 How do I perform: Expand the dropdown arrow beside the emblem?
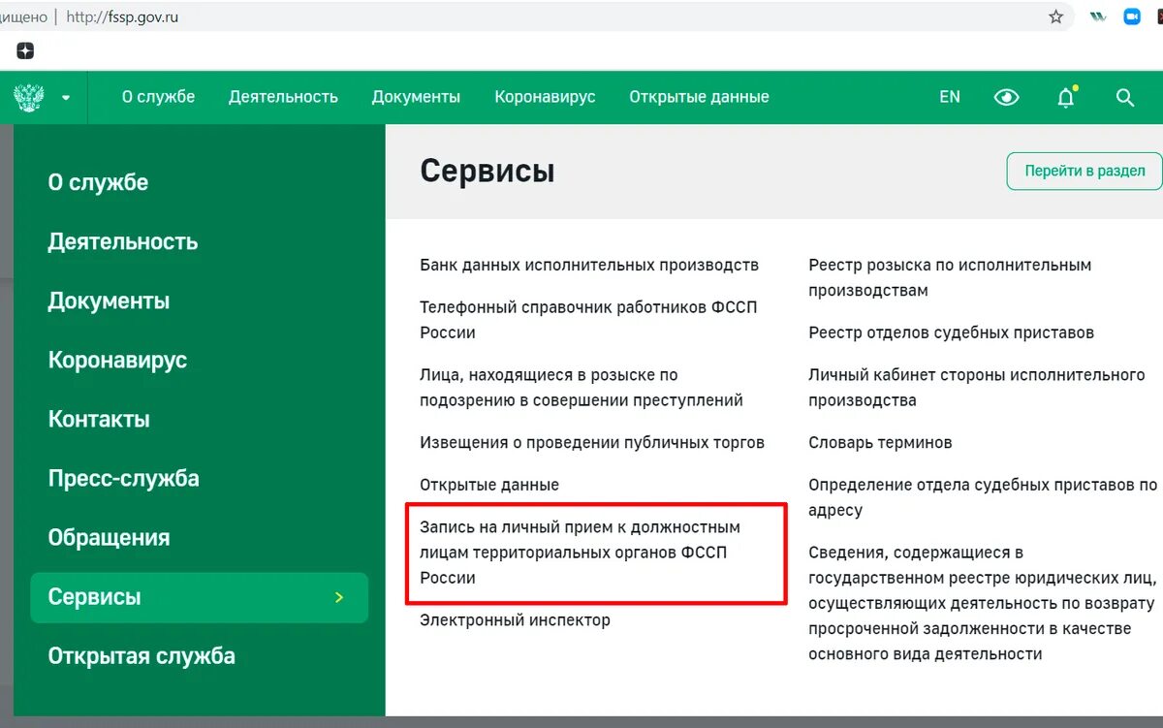click(66, 98)
